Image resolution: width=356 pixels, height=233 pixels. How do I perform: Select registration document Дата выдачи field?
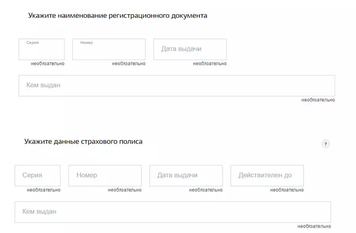(x=190, y=49)
